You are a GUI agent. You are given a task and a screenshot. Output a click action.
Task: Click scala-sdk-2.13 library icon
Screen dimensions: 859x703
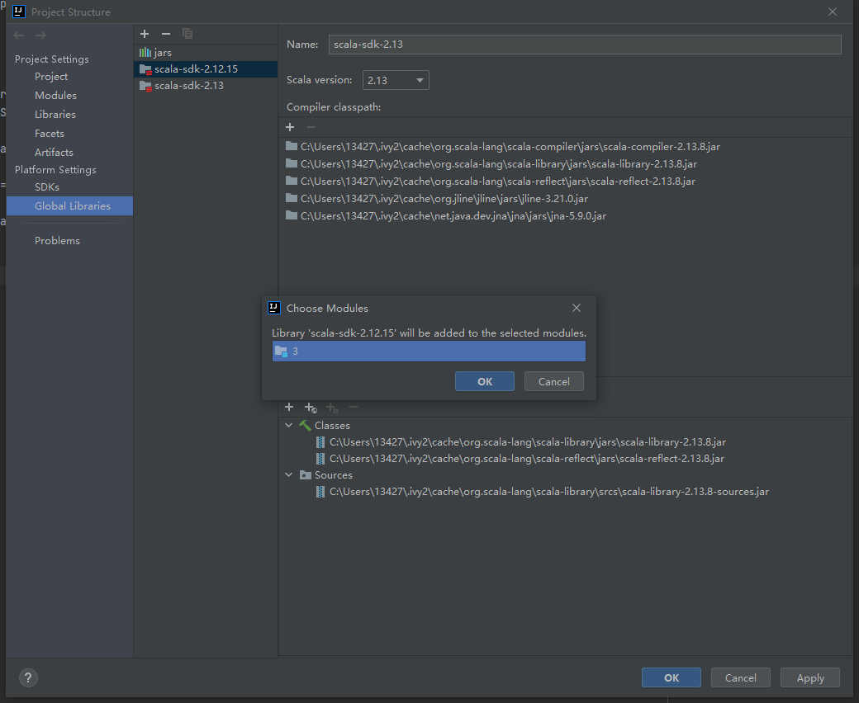click(x=145, y=86)
